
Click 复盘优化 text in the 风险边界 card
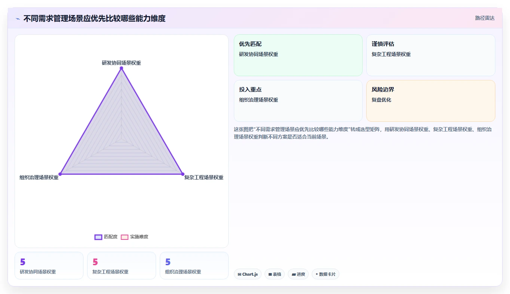pos(381,100)
